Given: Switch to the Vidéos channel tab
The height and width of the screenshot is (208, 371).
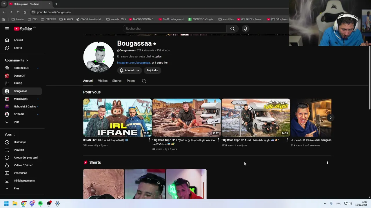Looking at the screenshot, I should pos(103,81).
